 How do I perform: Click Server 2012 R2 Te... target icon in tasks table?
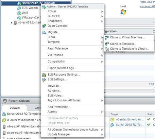click(112, 125)
